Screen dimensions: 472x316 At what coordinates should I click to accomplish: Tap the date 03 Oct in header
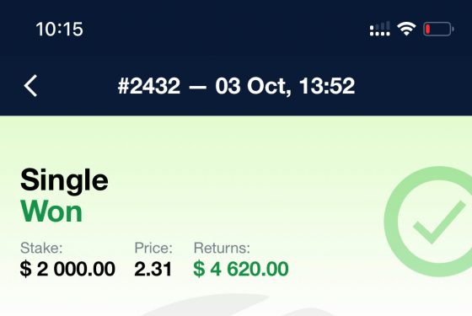[253, 86]
